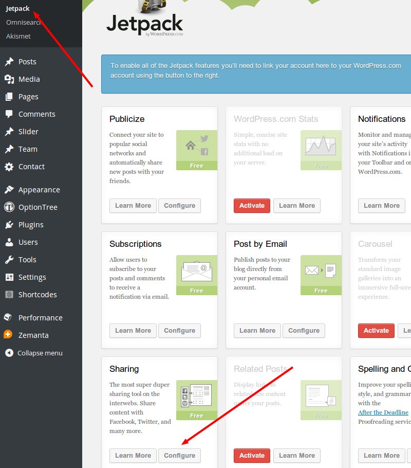
Task: Click the Sharing module illustration
Action: (197, 400)
